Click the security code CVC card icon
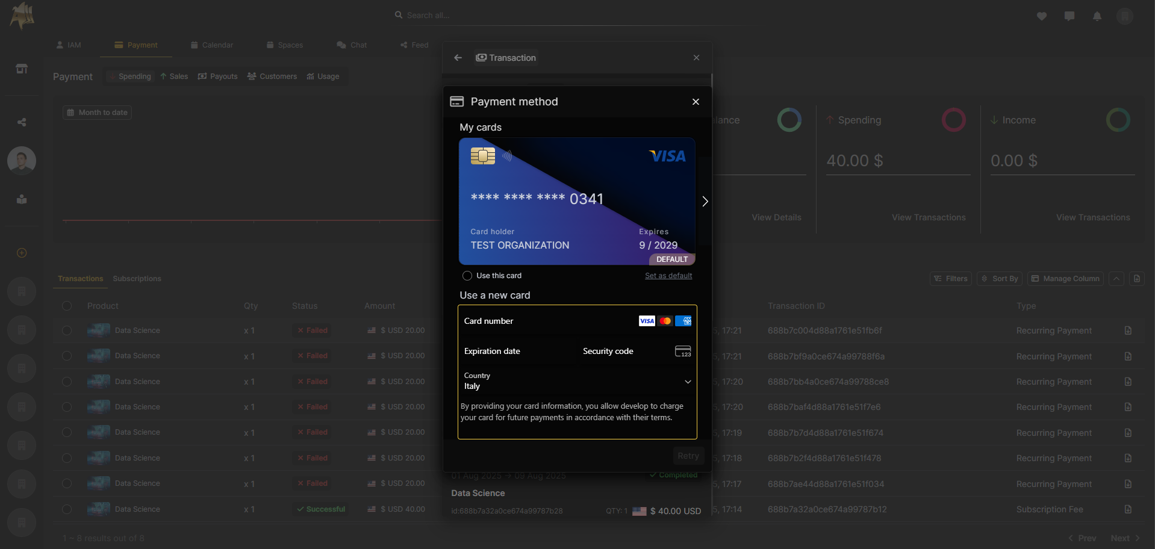Screen dimensions: 1155x549 click(x=683, y=351)
